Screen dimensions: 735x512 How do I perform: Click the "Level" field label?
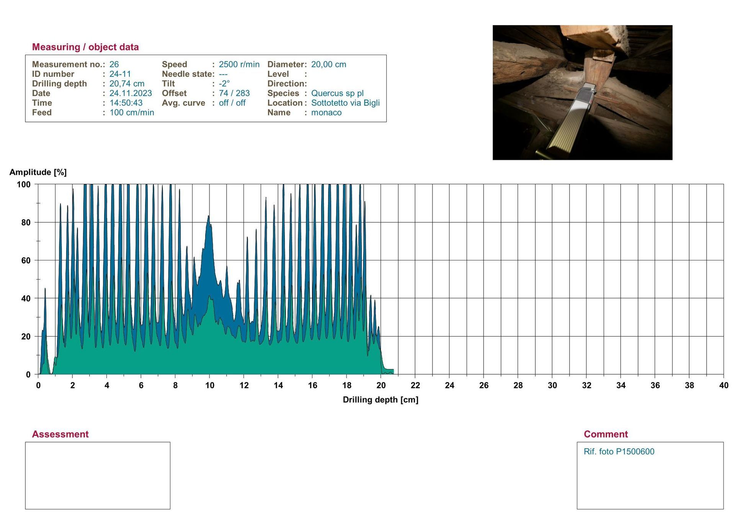(x=278, y=74)
